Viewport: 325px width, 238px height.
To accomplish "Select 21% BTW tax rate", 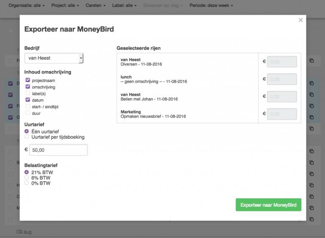I will pyautogui.click(x=27, y=172).
